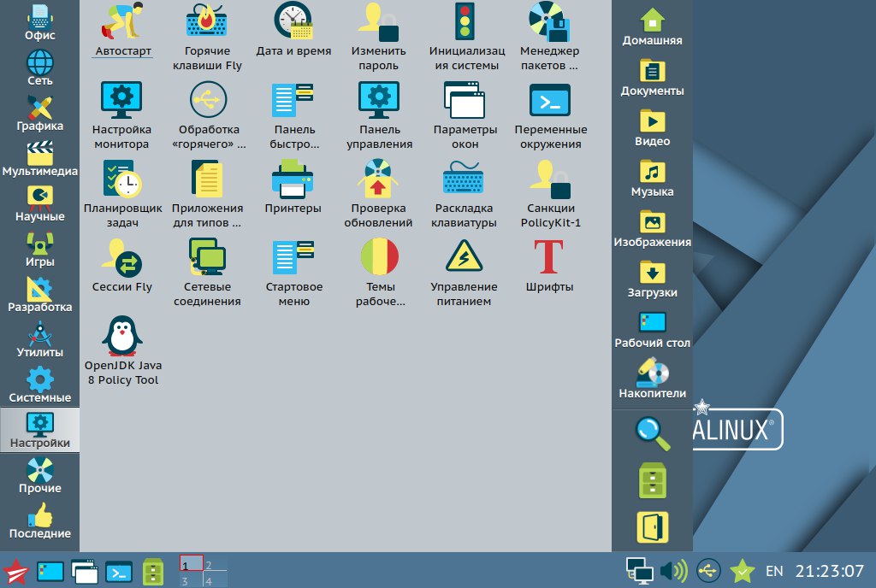The width and height of the screenshot is (876, 588).
Task: Select the Последние menu category
Action: pos(39,520)
